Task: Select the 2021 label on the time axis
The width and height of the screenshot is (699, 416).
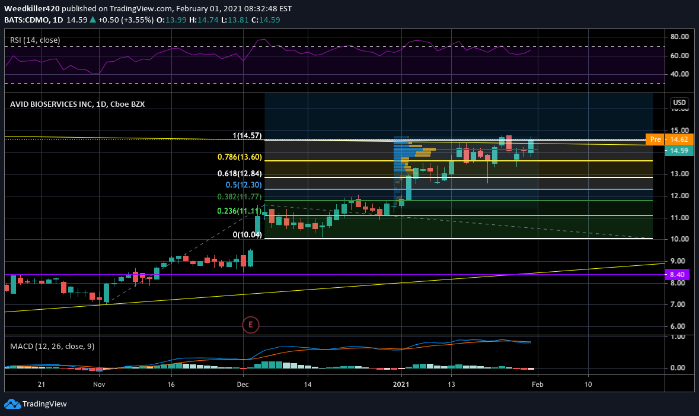Action: pyautogui.click(x=401, y=385)
